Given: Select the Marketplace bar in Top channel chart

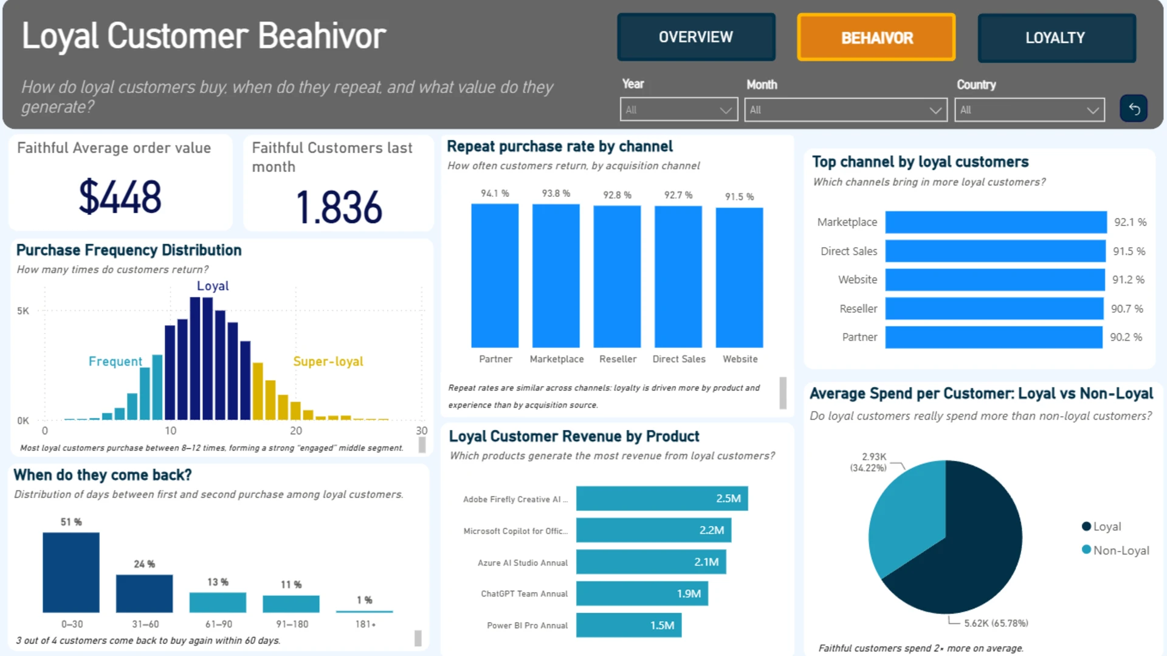Looking at the screenshot, I should [996, 222].
